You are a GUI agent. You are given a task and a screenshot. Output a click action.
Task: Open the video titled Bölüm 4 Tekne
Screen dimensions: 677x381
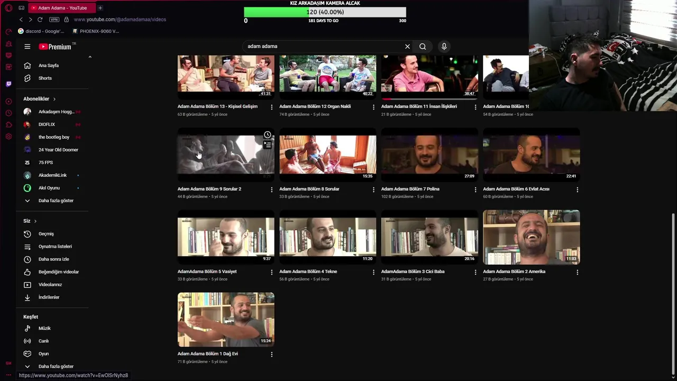(x=308, y=271)
